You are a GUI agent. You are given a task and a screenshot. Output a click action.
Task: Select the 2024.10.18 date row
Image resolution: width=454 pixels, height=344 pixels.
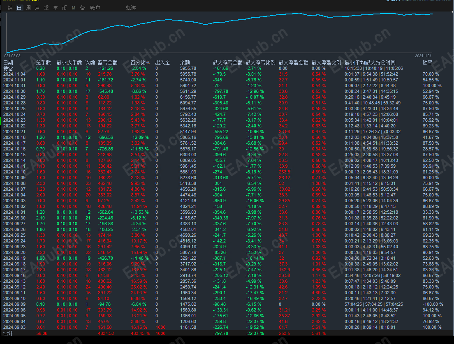point(14,137)
